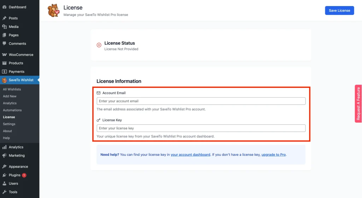Viewport: 362px width, 198px height.
Task: Click the Marketing megaphone icon
Action: tap(4, 155)
